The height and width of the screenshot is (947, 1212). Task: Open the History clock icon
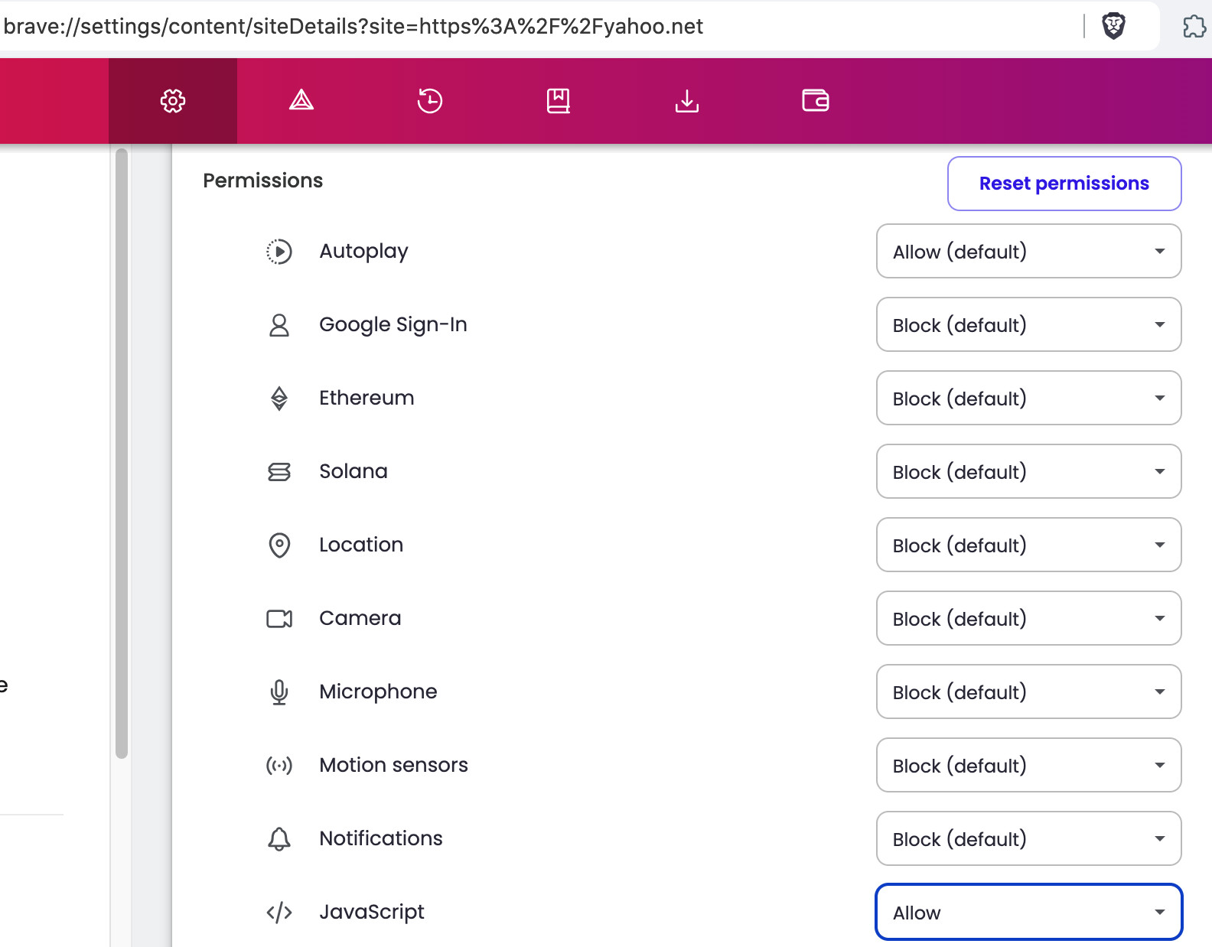pos(430,101)
